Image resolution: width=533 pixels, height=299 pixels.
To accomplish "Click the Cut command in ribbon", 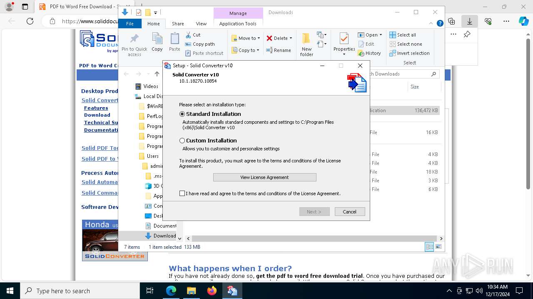I will click(193, 35).
